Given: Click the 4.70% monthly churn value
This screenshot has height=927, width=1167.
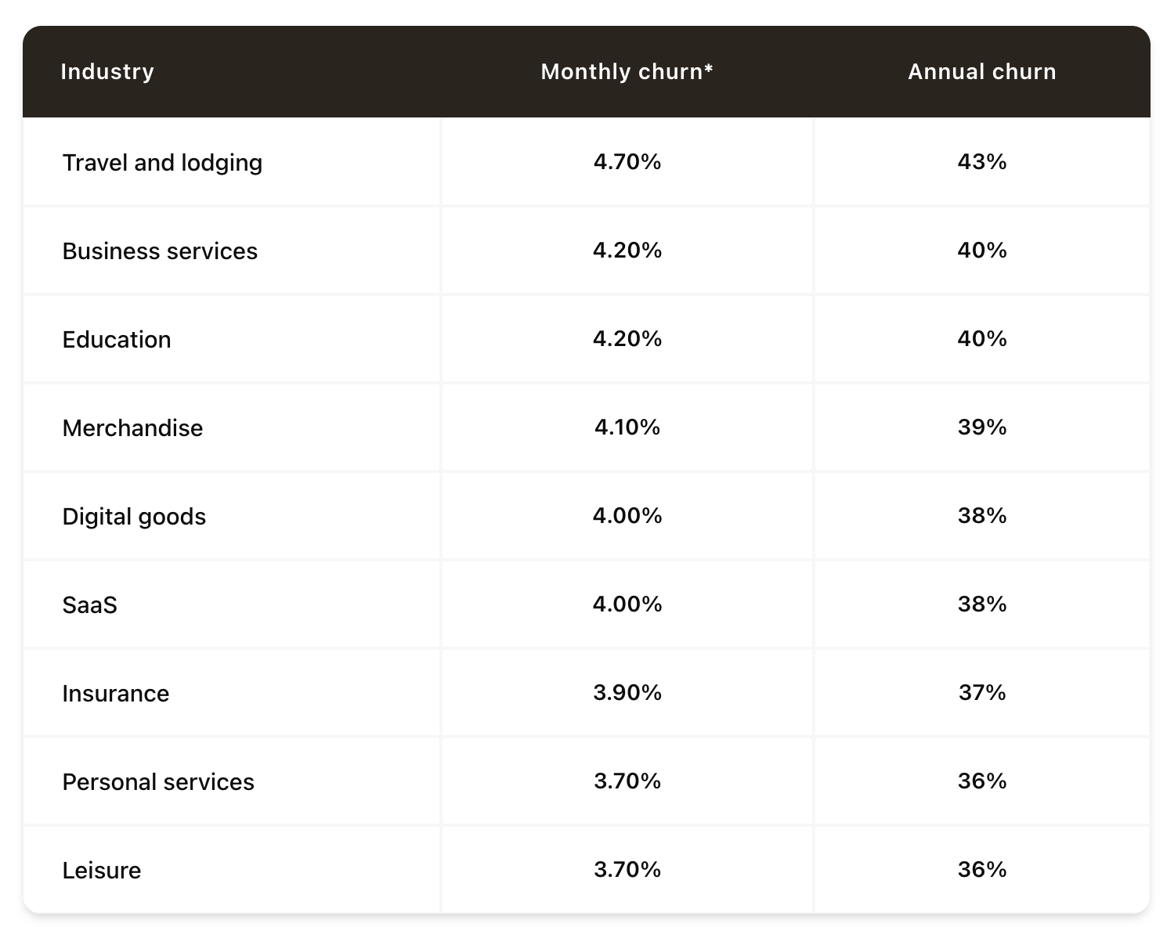Looking at the screenshot, I should (x=627, y=161).
